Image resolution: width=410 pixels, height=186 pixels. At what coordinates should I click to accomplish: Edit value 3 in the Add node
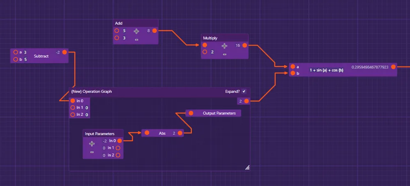124,38
